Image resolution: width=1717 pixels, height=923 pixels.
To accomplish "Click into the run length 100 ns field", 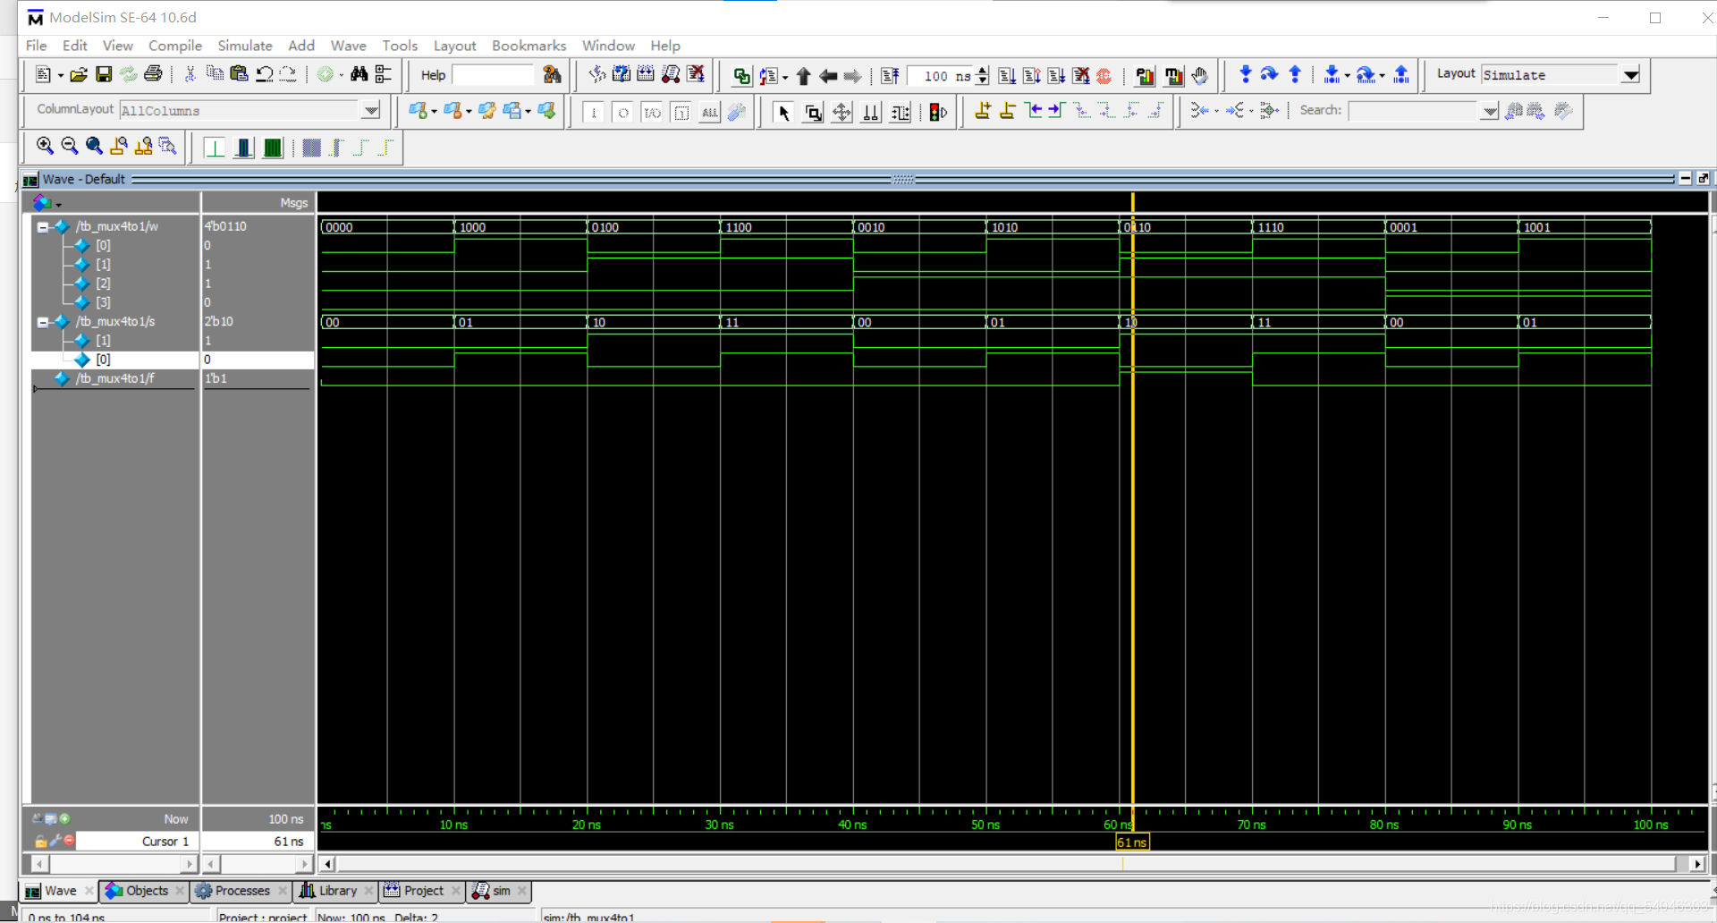I will click(940, 76).
